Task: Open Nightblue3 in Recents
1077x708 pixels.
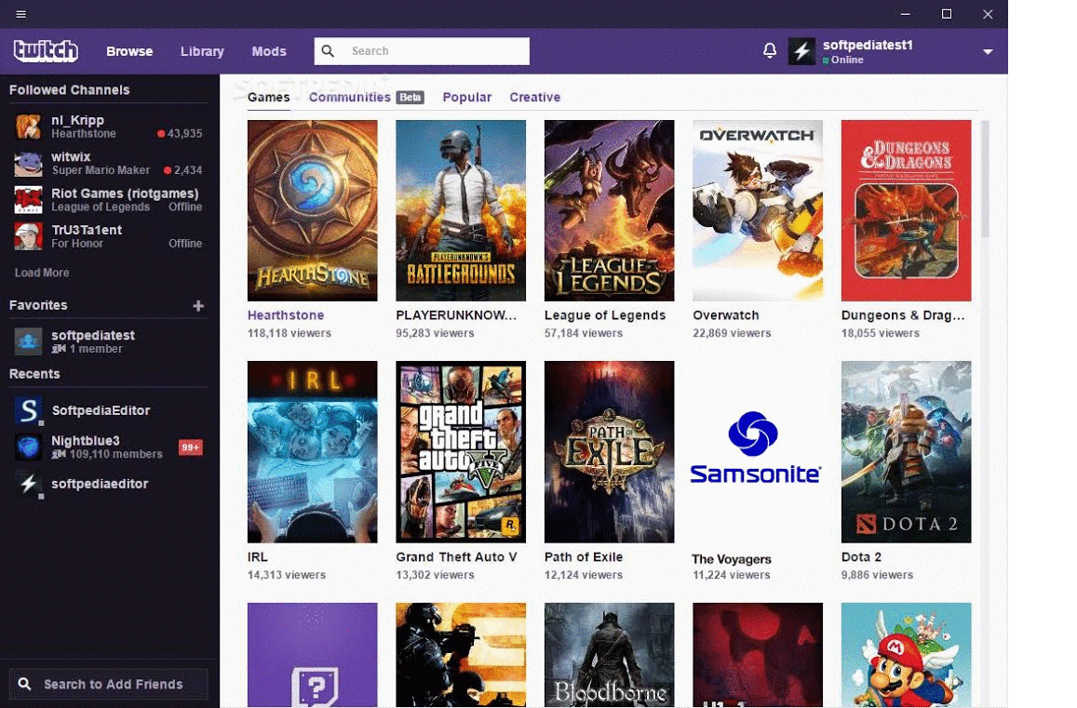Action: click(85, 440)
